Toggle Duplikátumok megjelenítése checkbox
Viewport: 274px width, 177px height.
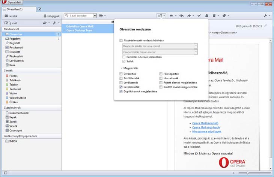coord(121,91)
